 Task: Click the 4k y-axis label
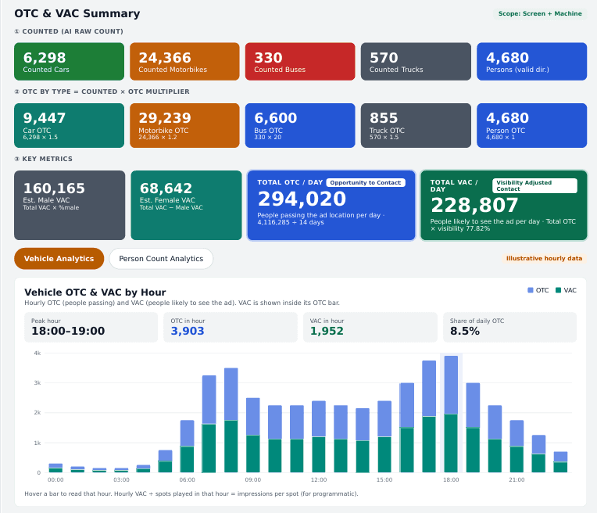38,353
